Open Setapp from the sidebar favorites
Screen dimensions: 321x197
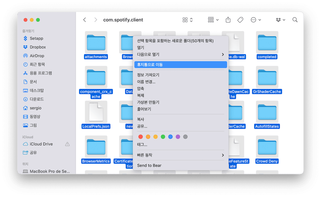click(x=36, y=38)
